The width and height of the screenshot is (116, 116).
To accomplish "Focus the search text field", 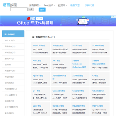I will pos(19,9).
